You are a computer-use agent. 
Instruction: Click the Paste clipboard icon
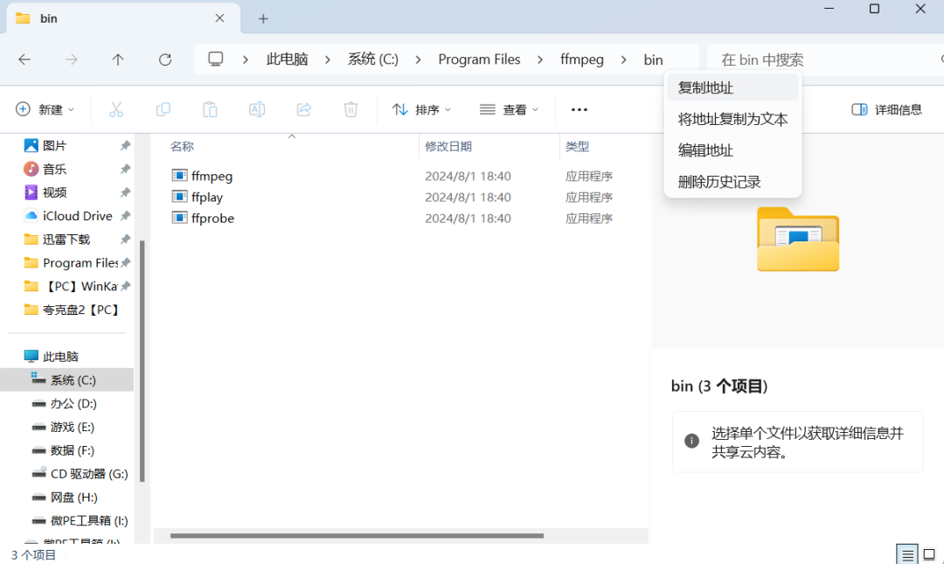(x=210, y=109)
